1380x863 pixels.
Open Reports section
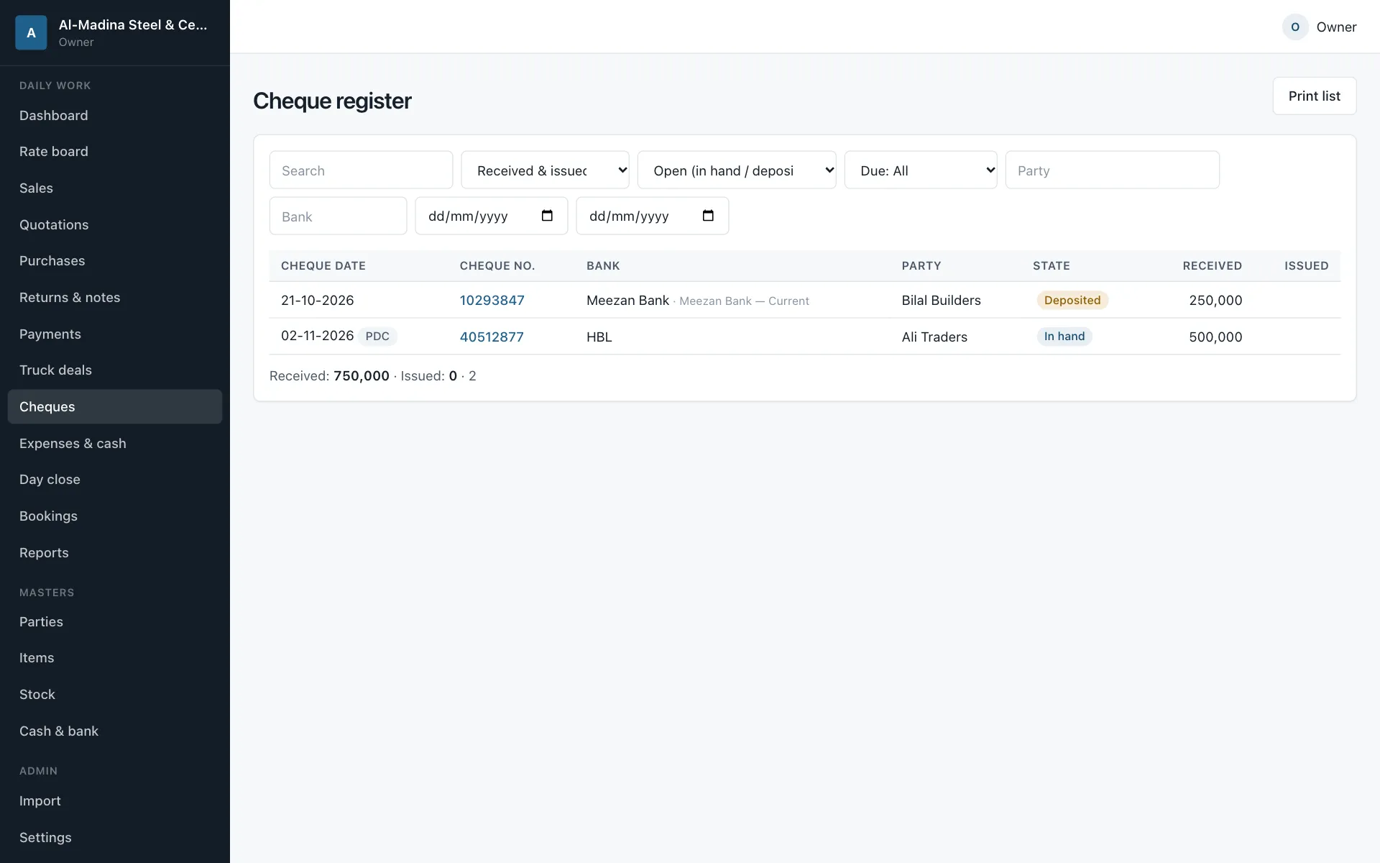115,552
